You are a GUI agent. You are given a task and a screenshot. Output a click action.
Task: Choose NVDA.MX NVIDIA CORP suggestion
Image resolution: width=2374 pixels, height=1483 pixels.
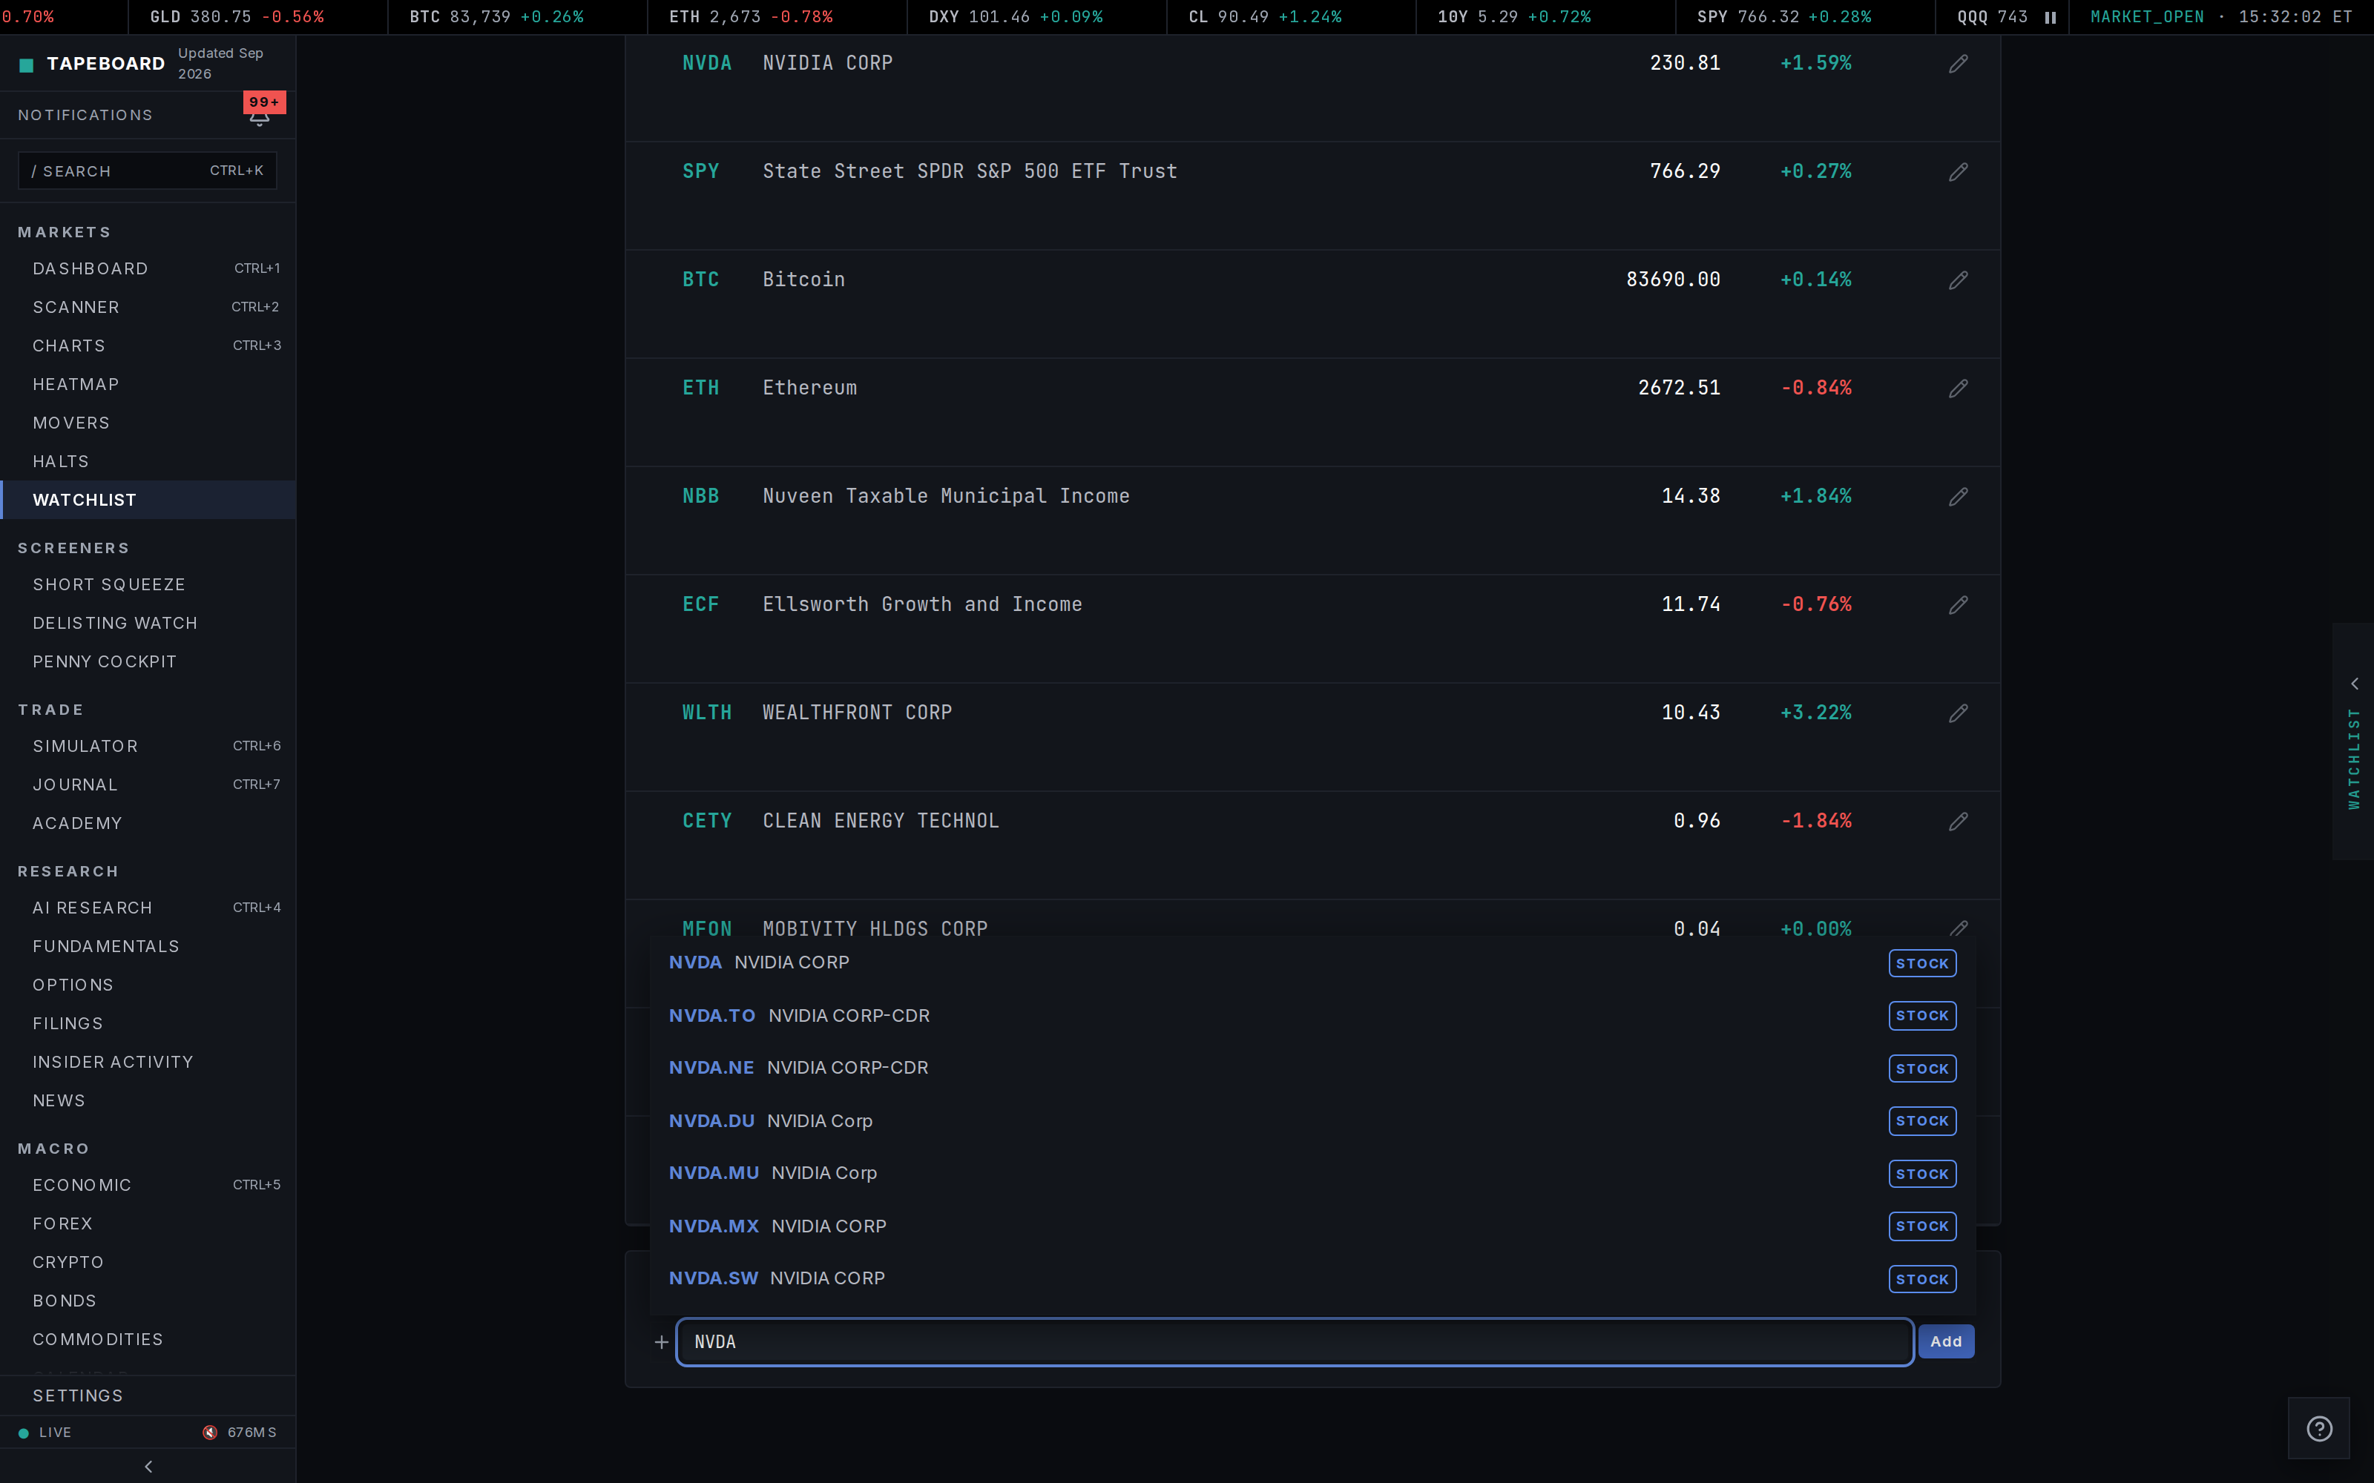[x=1312, y=1226]
